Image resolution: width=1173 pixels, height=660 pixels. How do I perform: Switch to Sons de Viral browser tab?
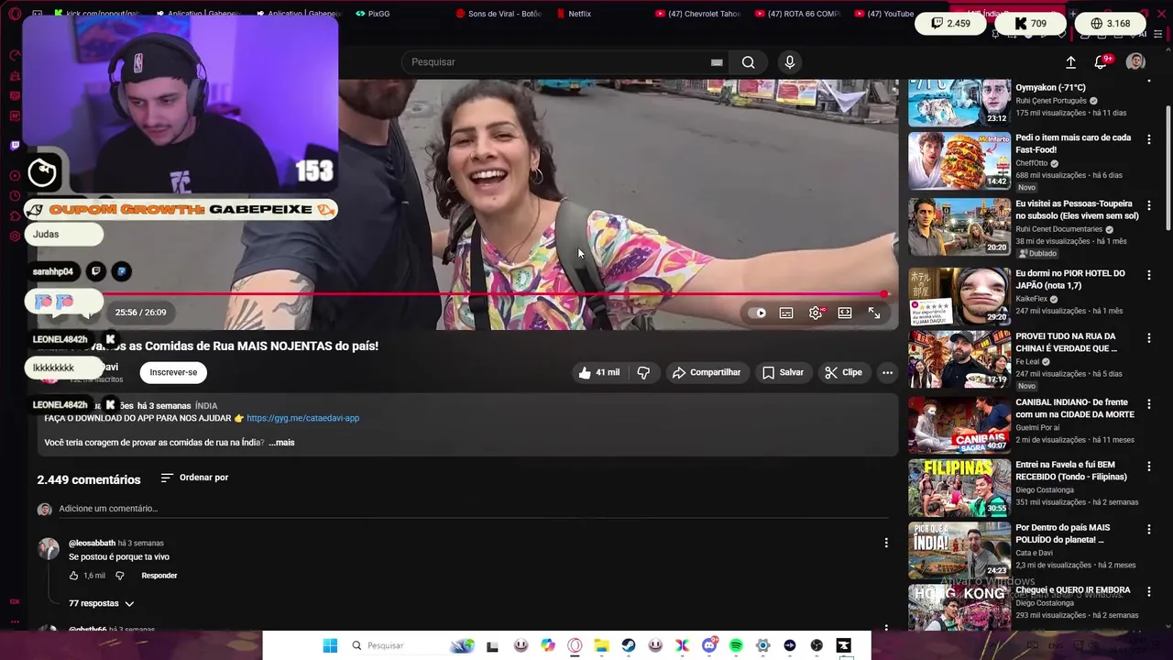[x=499, y=14]
